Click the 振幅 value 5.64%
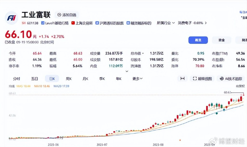 click(78, 66)
